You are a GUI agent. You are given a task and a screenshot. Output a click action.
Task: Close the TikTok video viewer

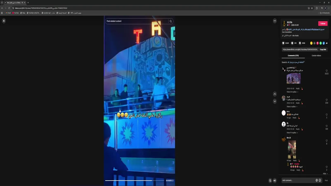[x=4, y=21]
